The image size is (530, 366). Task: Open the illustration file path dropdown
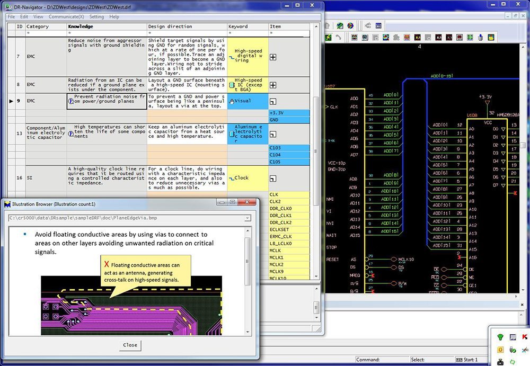[x=247, y=218]
